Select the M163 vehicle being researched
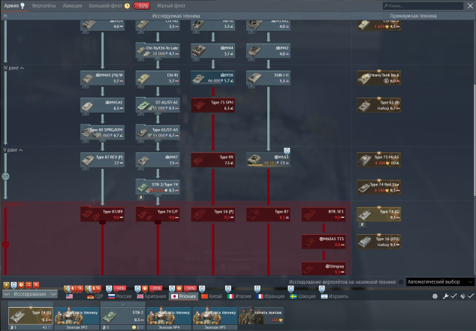Screen dimensions: 476x331 [268, 160]
